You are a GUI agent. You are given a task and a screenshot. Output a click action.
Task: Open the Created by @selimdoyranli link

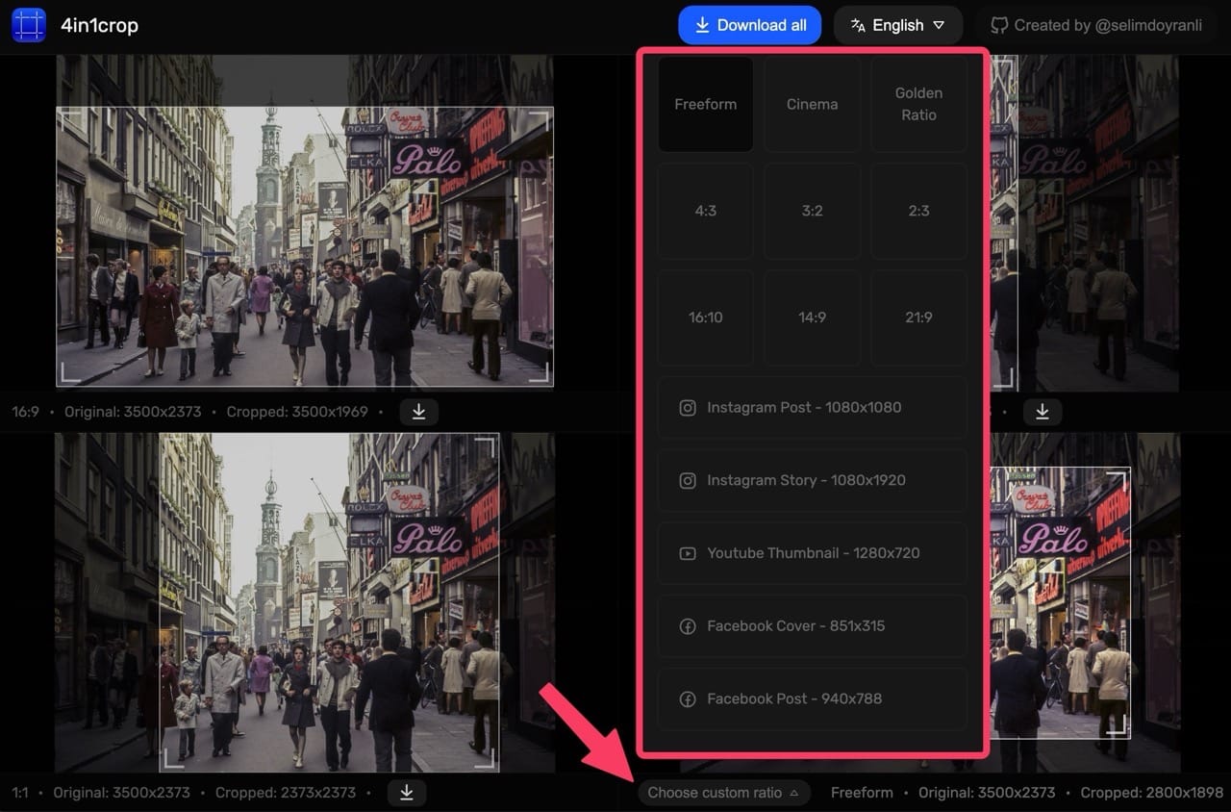[1096, 25]
